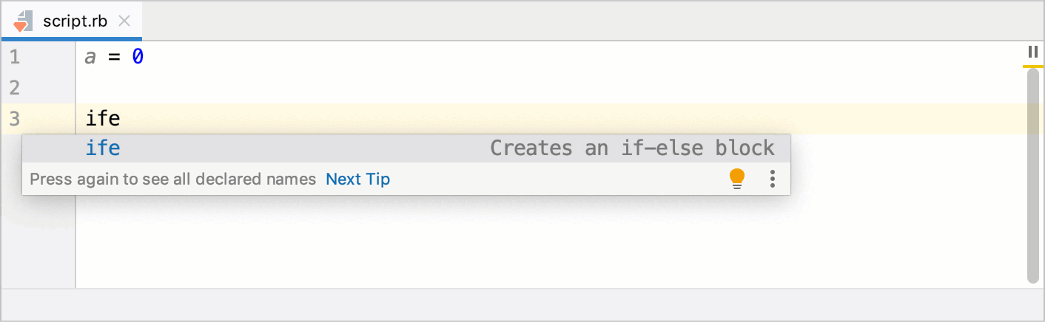
Task: Click the editor's vertical scrollbar
Action: tap(1033, 177)
